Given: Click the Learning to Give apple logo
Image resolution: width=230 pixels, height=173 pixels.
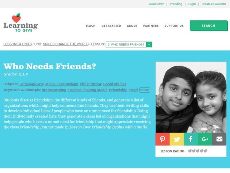Looking at the screenshot, I should [x=21, y=22].
